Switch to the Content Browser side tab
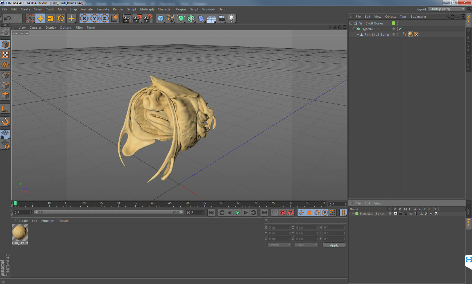Image resolution: width=472 pixels, height=284 pixels. point(469,40)
